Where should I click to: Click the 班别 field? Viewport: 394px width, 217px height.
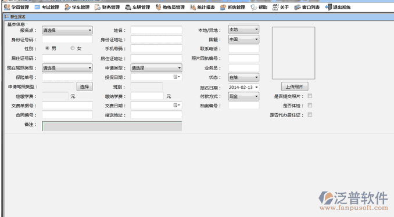[146, 87]
